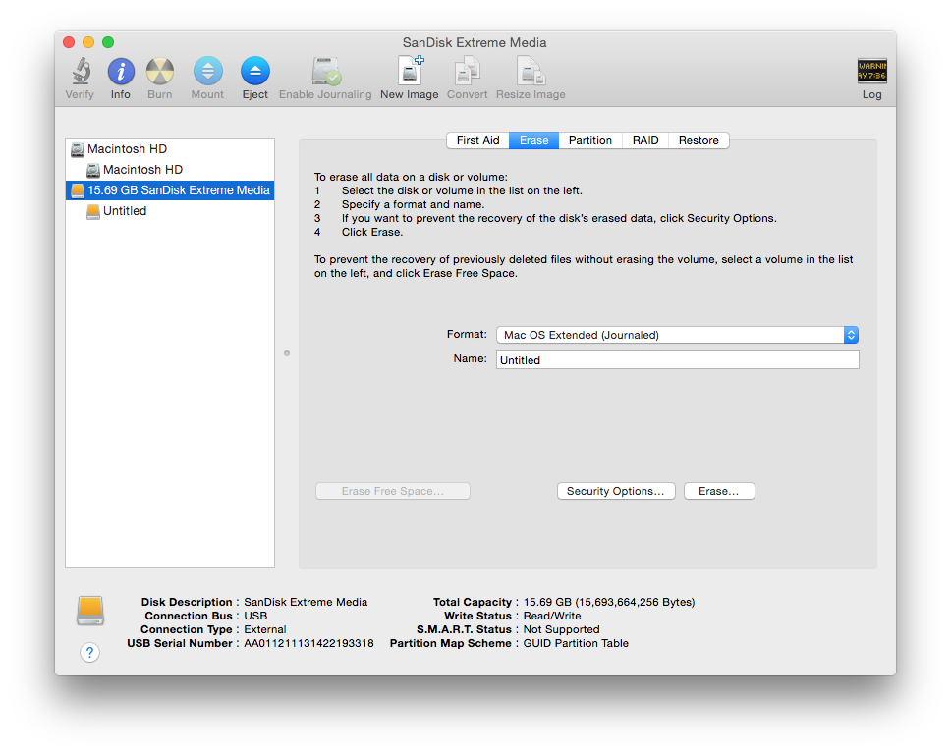Select 15.69 GB SanDisk Extreme Media disk
The image size is (951, 754).
(170, 190)
